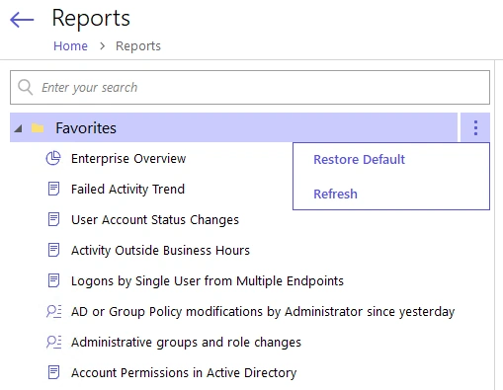Focus the Enter your search field

[250, 87]
